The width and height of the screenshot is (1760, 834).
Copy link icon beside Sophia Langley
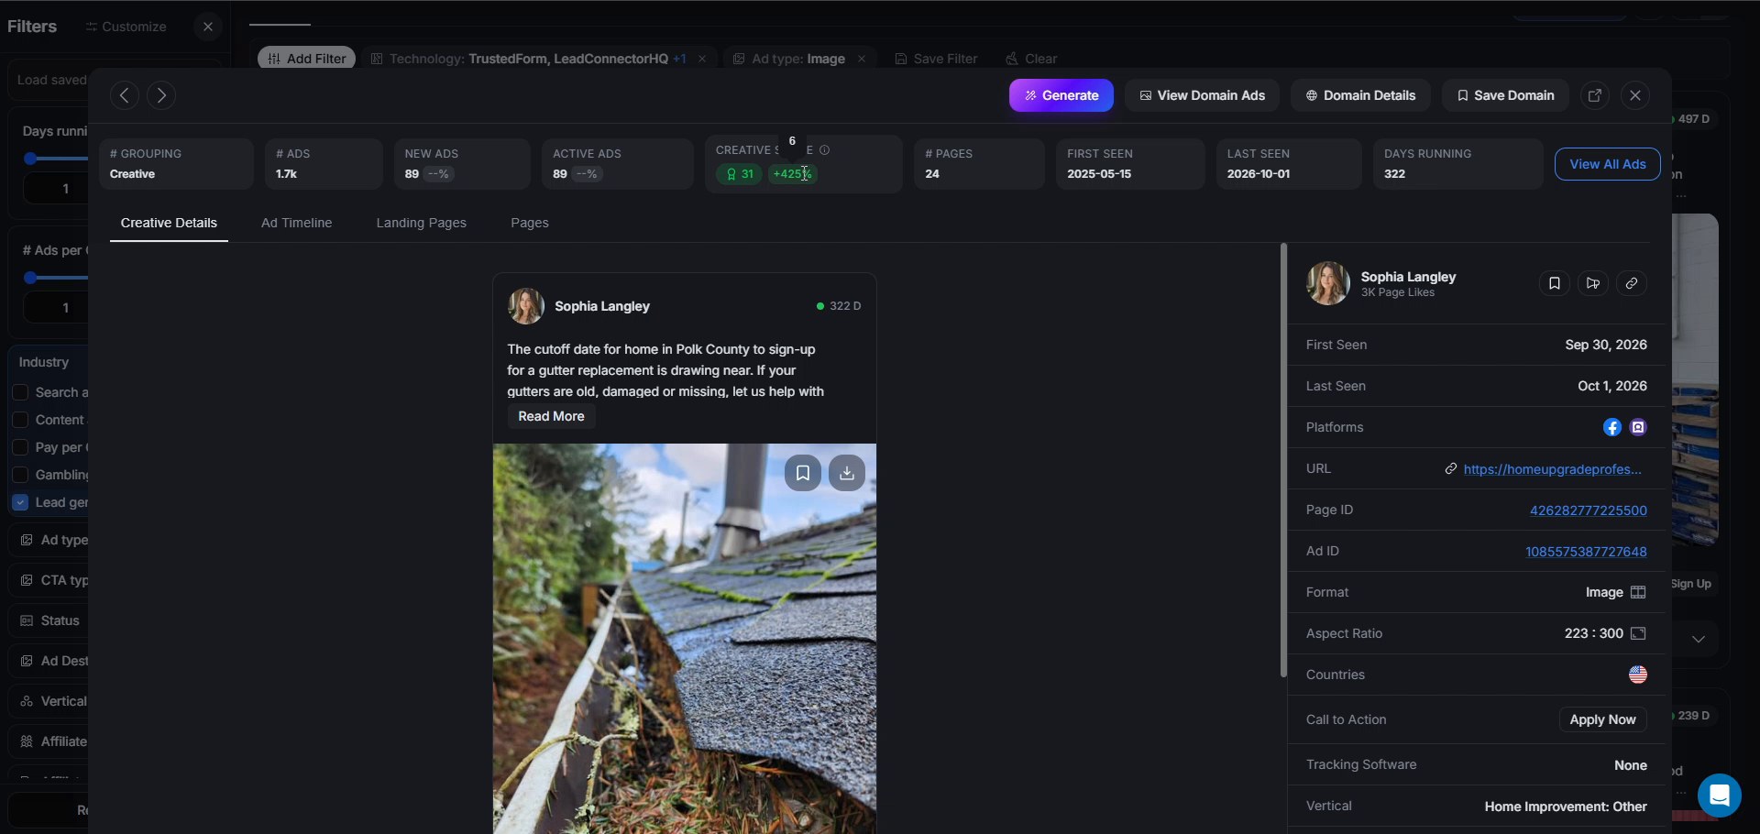tap(1632, 283)
